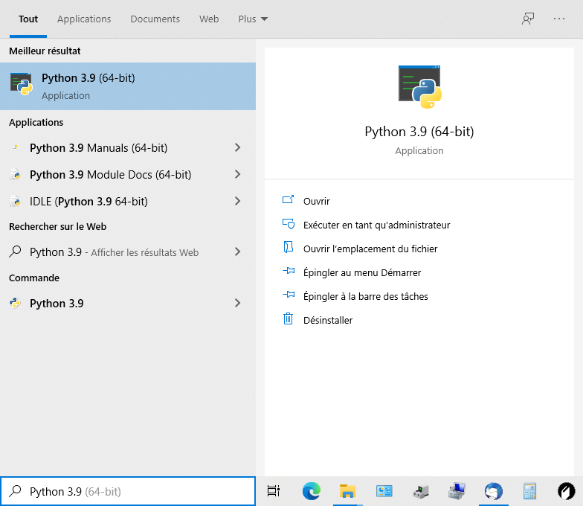Click the Ouvrir window-arrow icon
This screenshot has height=506, width=583.
pyautogui.click(x=289, y=199)
